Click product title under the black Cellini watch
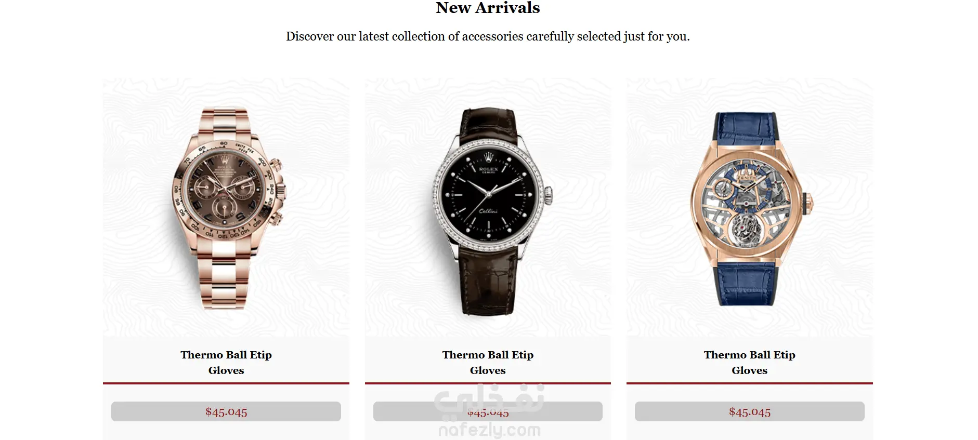Screen dimensions: 978x440 [x=488, y=363]
